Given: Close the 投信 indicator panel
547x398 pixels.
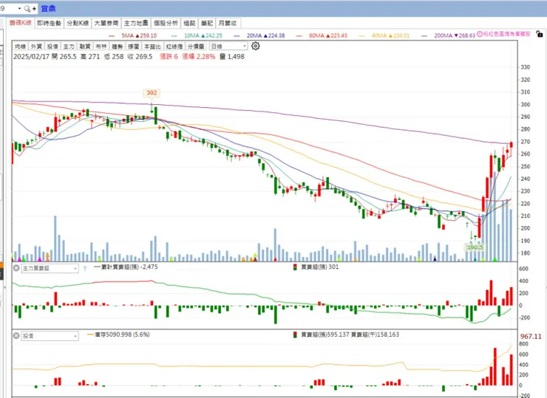Looking at the screenshot, I should pos(16,336).
